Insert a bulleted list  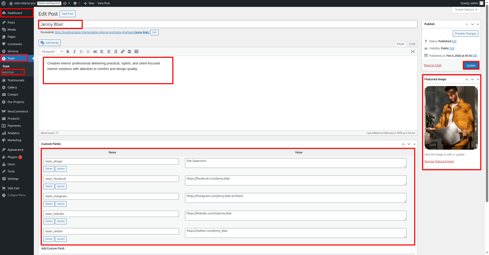81,52
